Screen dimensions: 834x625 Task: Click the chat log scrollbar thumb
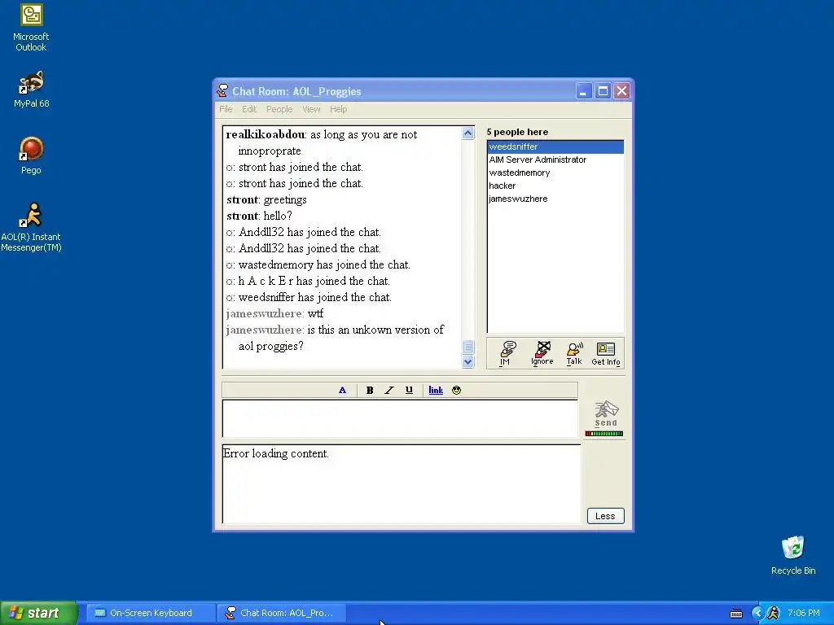(x=468, y=347)
